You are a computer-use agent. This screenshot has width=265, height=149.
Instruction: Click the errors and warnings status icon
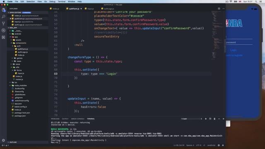tap(5, 145)
